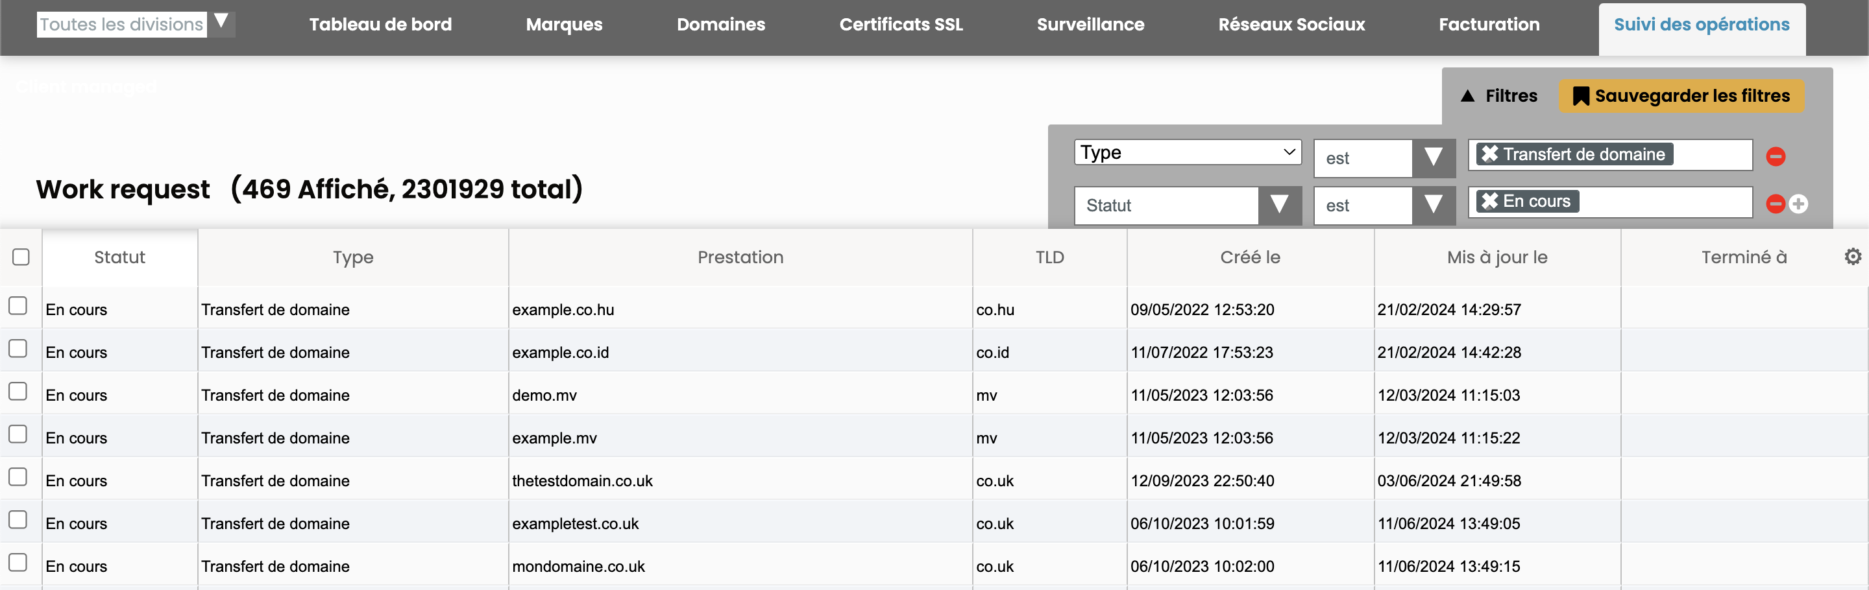Sort by the Prestation column header

(740, 257)
